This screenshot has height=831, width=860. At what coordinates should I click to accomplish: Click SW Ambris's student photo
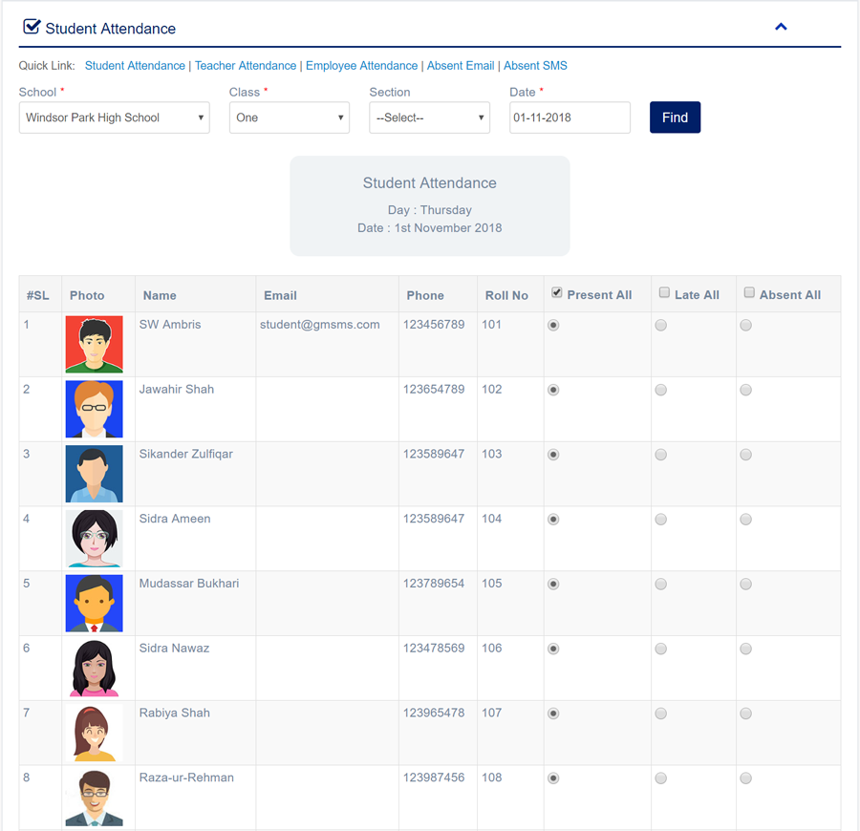click(x=94, y=344)
